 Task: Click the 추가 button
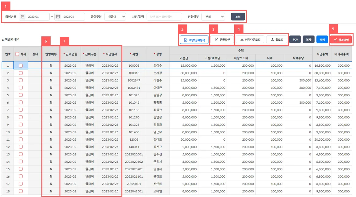tap(295, 40)
